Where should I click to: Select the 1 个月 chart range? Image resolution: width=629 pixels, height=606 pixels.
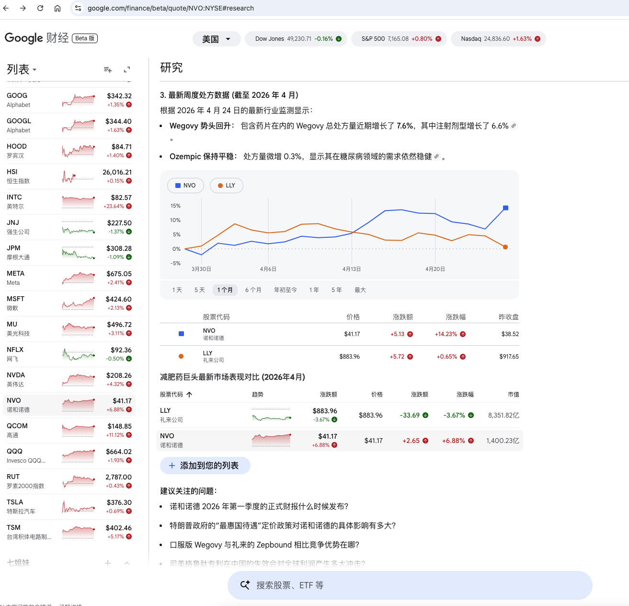(225, 290)
